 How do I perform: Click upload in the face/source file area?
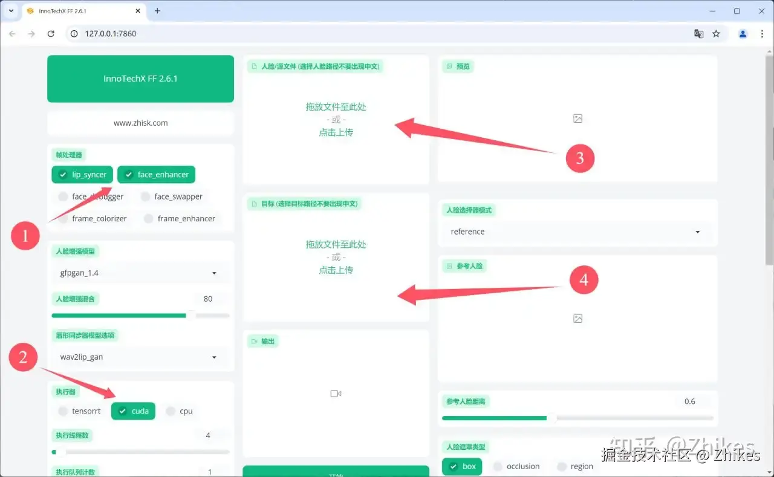(336, 132)
